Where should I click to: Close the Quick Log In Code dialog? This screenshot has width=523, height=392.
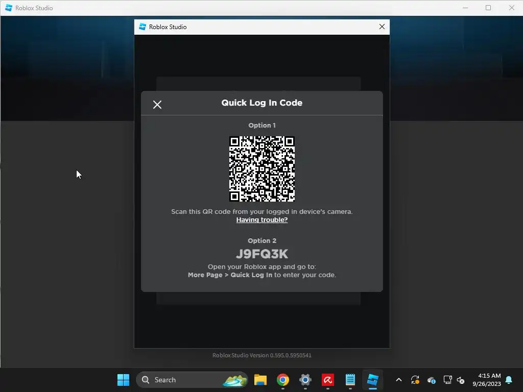(157, 105)
